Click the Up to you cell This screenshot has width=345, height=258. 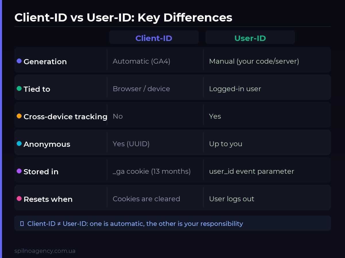tap(226, 144)
